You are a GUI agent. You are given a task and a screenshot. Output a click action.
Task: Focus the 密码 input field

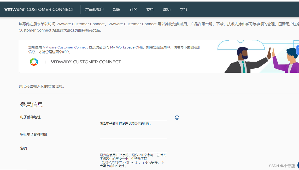click(x=133, y=149)
